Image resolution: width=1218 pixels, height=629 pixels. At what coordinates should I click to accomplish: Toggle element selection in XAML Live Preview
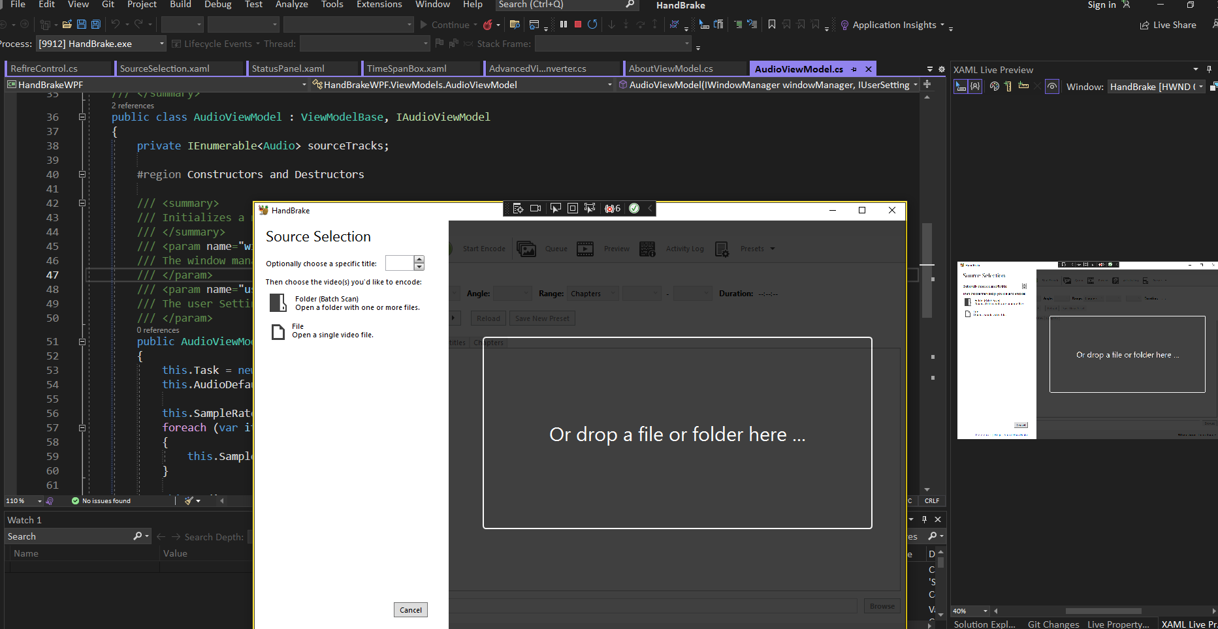[960, 87]
